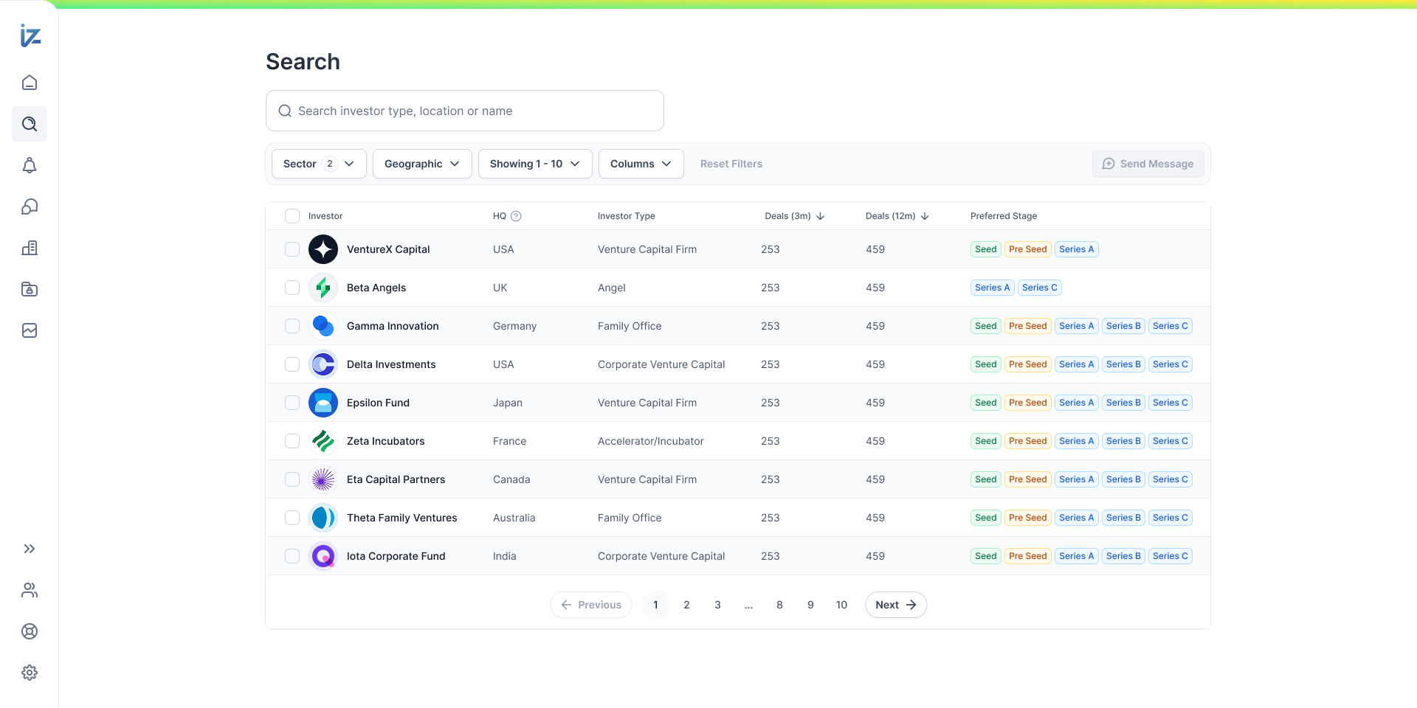The height and width of the screenshot is (708, 1417).
Task: Open the chat messages sidebar icon
Action: coord(30,206)
